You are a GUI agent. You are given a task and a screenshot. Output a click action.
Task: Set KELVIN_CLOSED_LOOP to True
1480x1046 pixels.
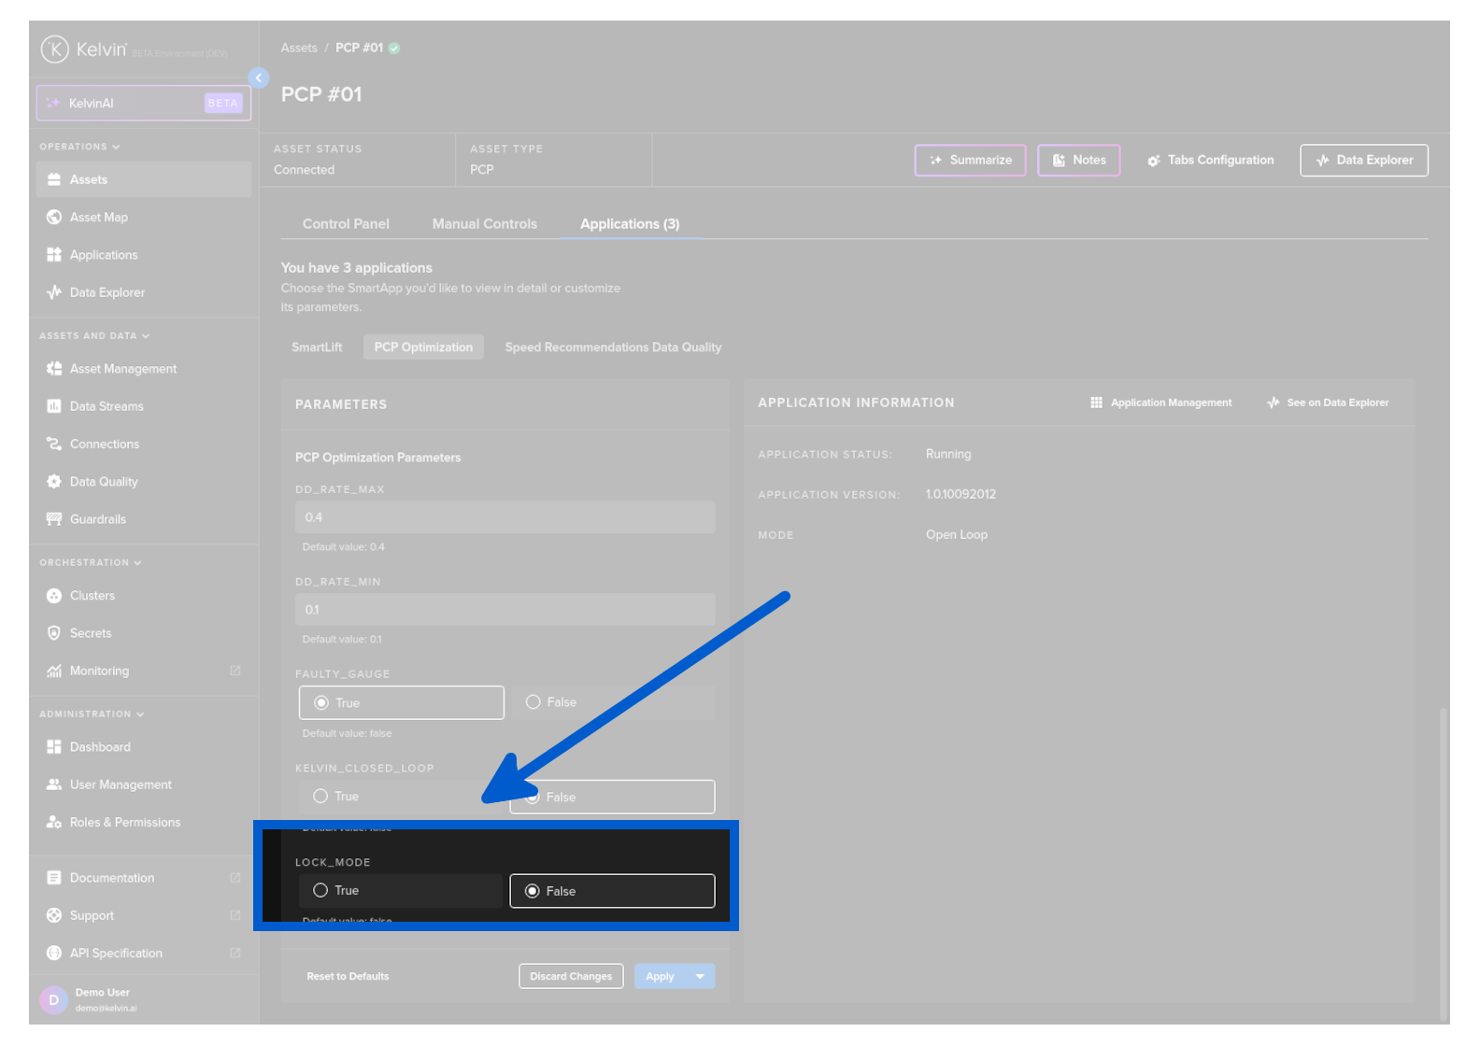(320, 797)
